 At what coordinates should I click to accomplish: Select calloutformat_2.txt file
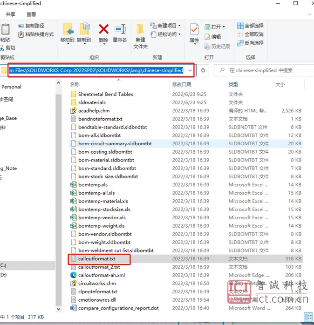pos(99,267)
